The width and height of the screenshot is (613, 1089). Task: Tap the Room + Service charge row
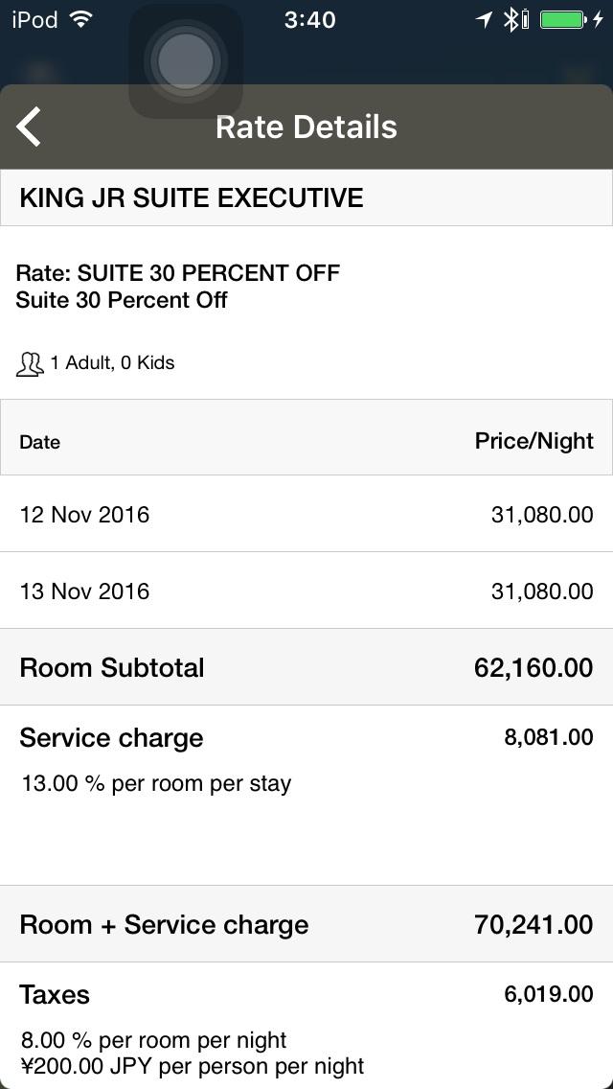coord(306,925)
